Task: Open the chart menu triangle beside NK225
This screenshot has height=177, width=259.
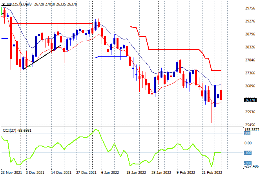Action: (4, 4)
